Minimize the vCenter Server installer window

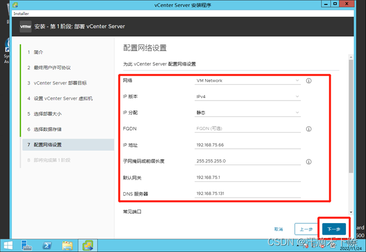pos(326,4)
